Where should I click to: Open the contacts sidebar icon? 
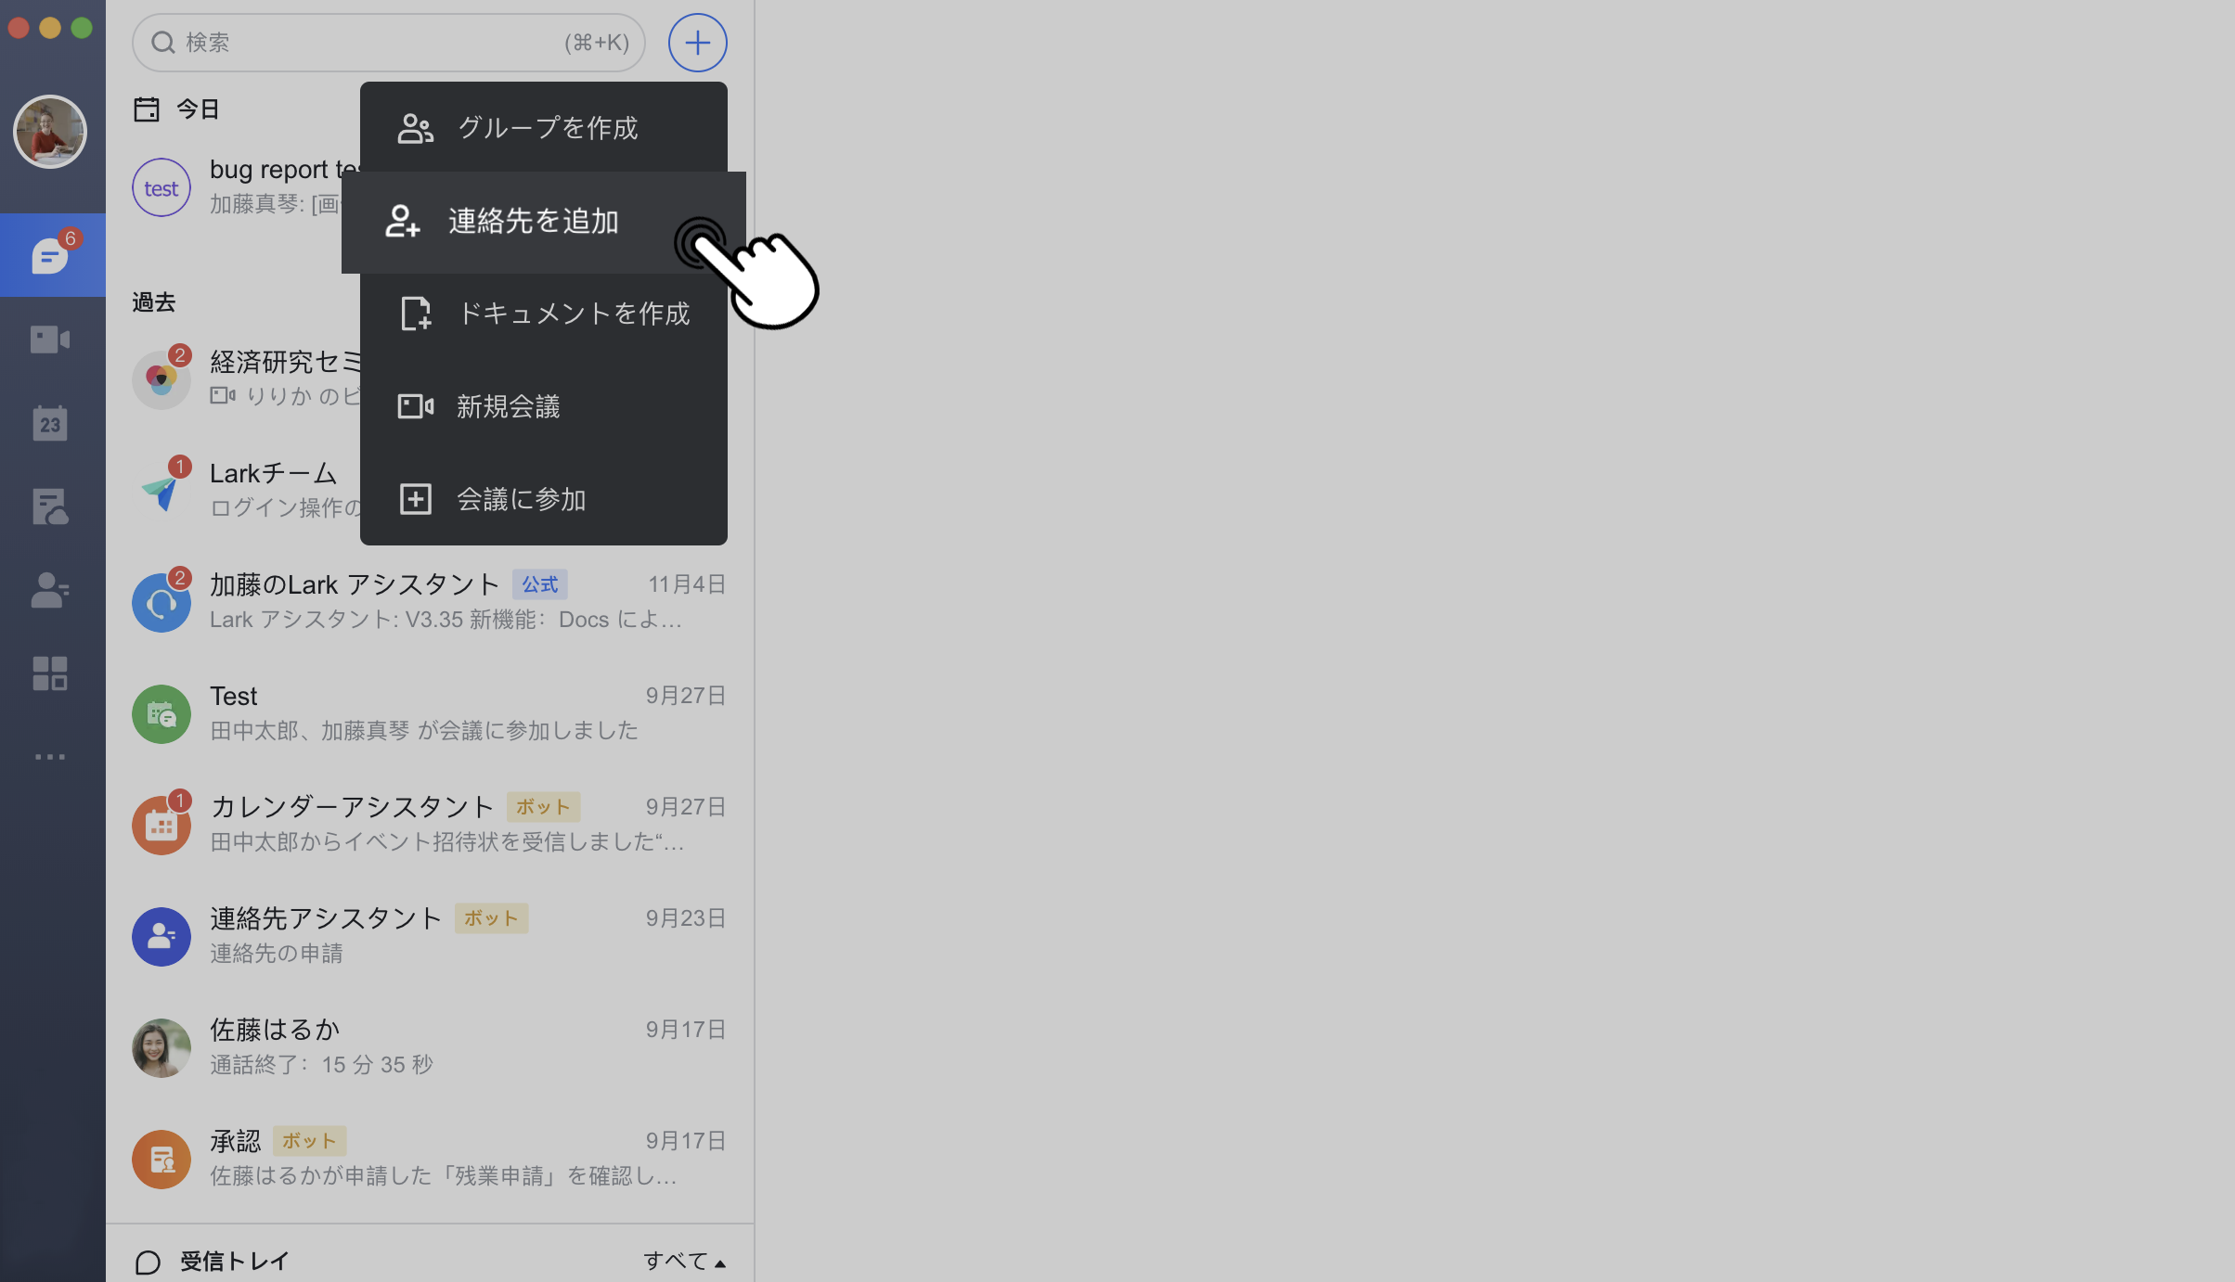click(x=50, y=590)
